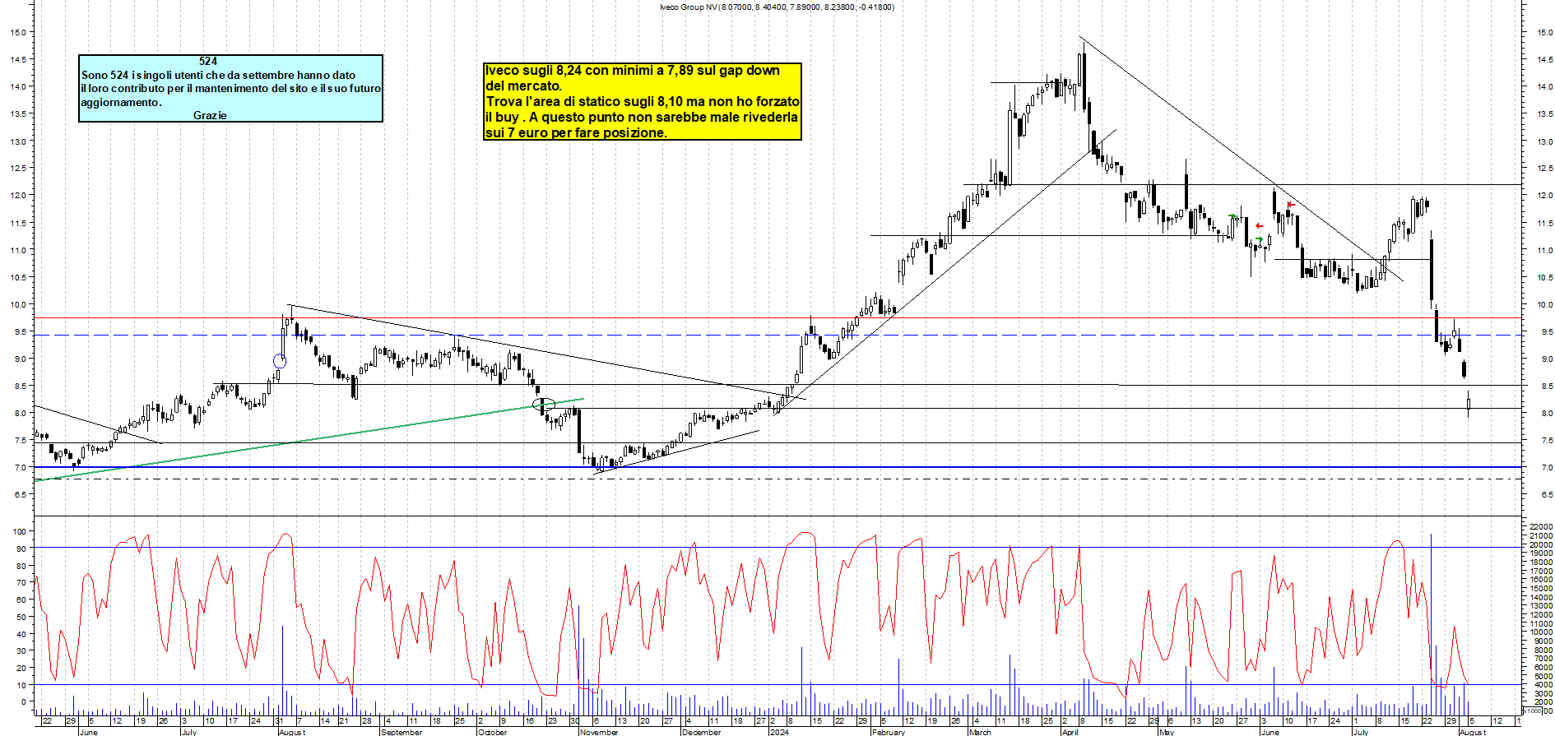Click the 'October' label on the time axis
This screenshot has width=1555, height=736.
pos(493,732)
